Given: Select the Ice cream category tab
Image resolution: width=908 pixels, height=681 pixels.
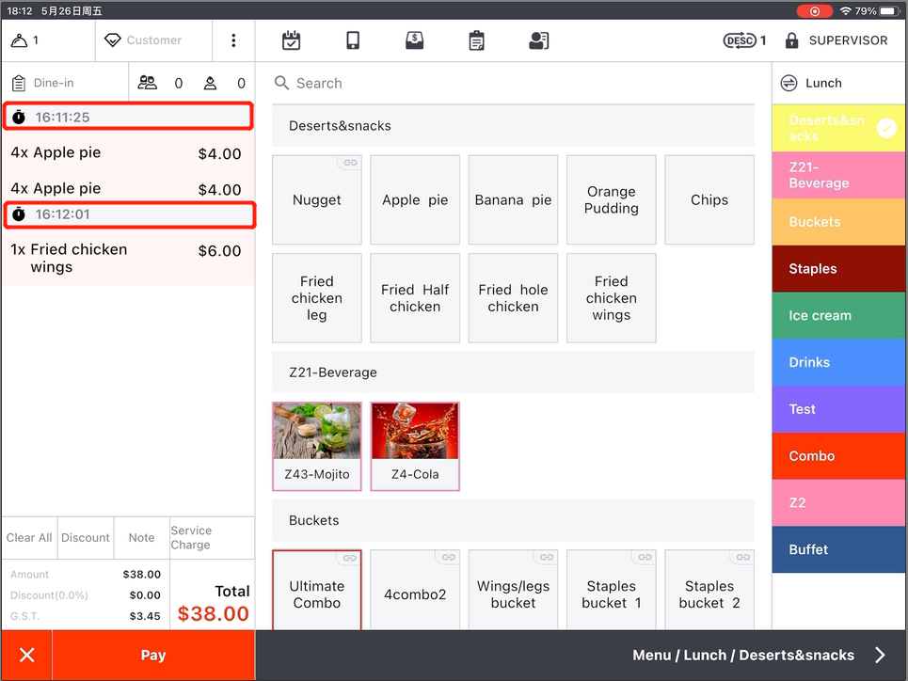Looking at the screenshot, I should [838, 316].
